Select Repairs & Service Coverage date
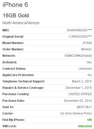Screen dimensions: 94x129 pyautogui.click(x=79, y=88)
